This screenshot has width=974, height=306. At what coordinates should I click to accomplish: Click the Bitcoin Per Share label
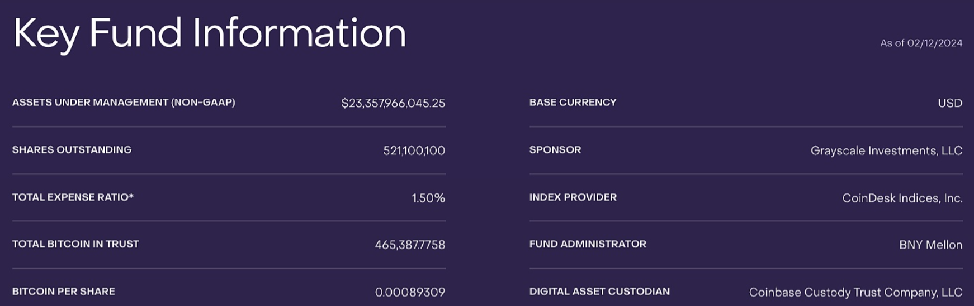click(x=64, y=292)
